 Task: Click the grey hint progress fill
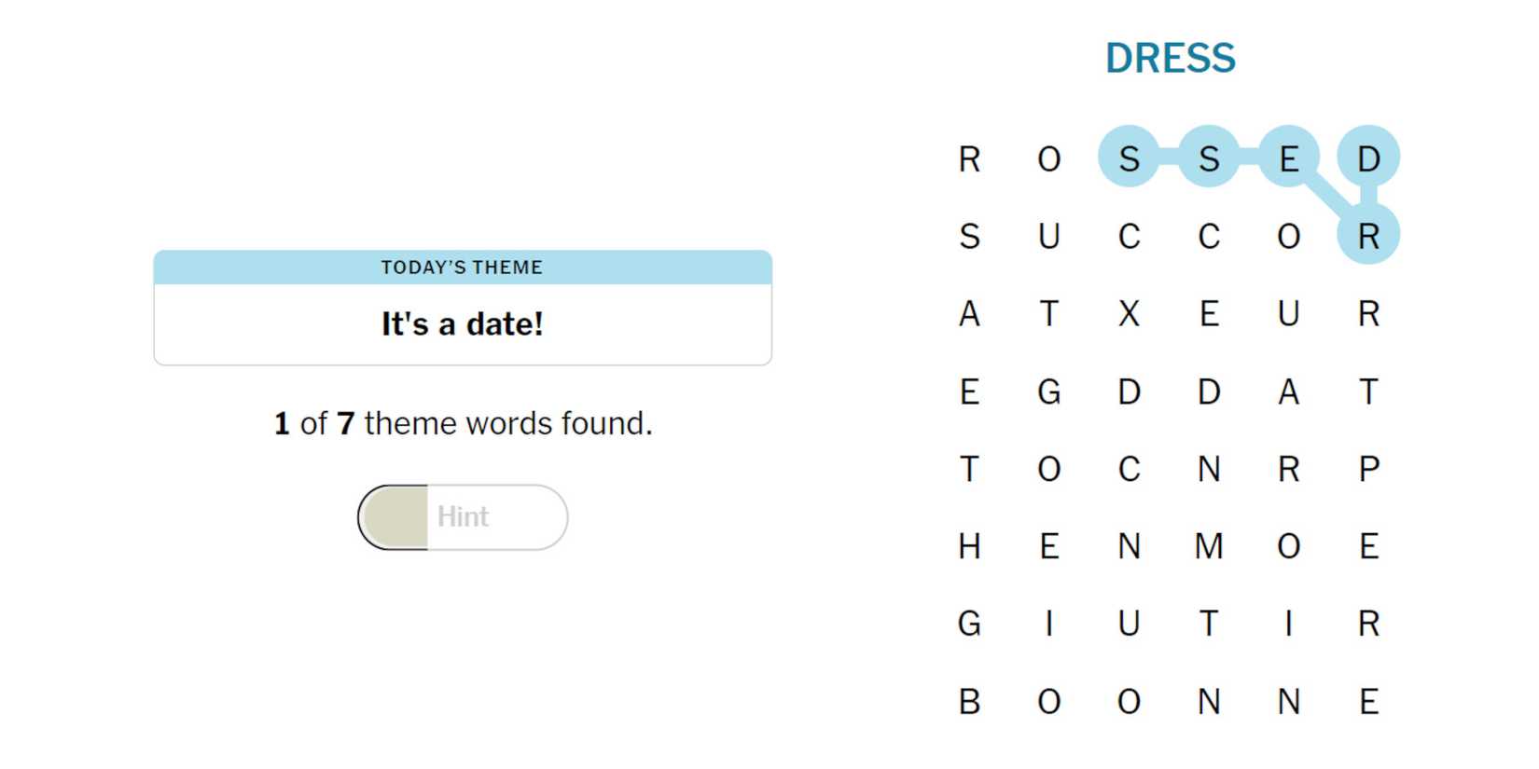click(x=395, y=516)
